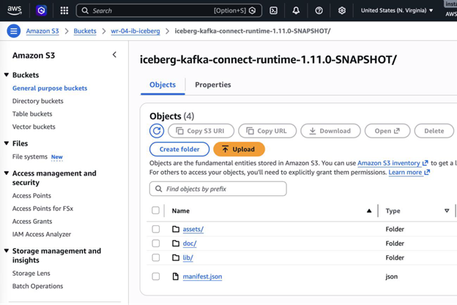Open Vector buckets
Viewport: 457px width, 305px height.
coord(34,127)
